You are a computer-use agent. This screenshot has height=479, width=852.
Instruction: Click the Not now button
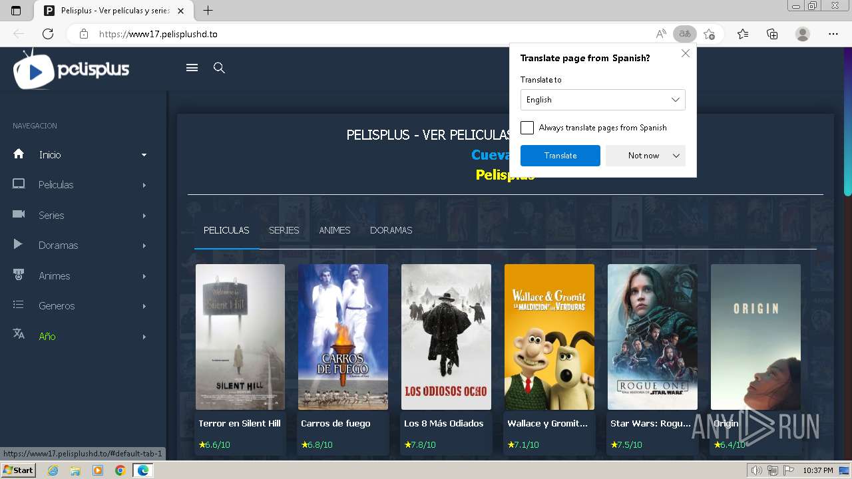(643, 156)
